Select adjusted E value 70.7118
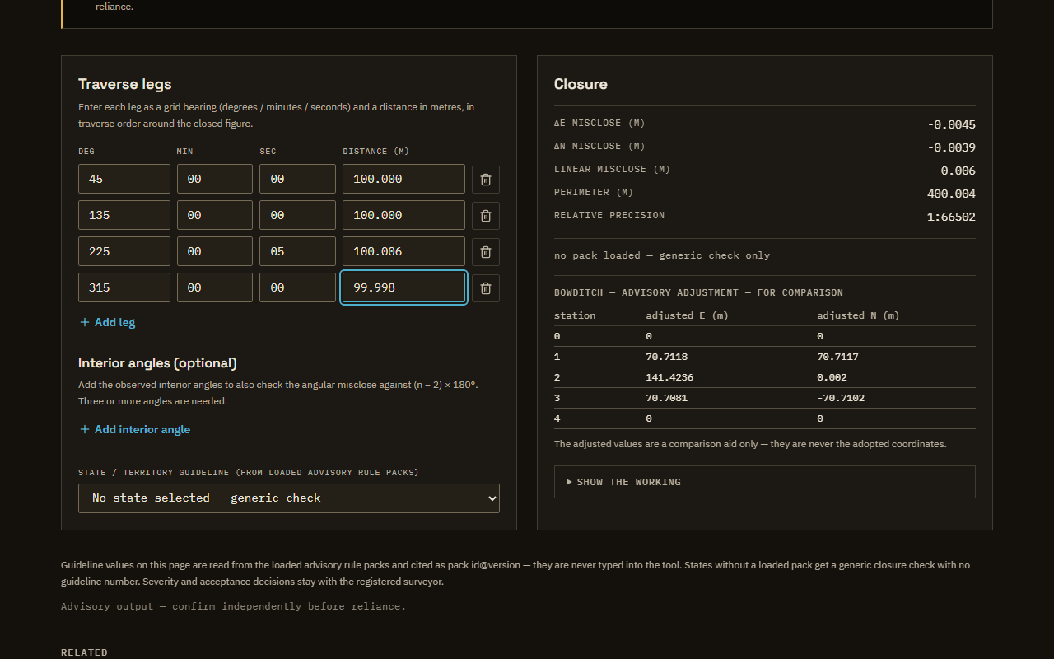The width and height of the screenshot is (1054, 659). click(x=667, y=357)
